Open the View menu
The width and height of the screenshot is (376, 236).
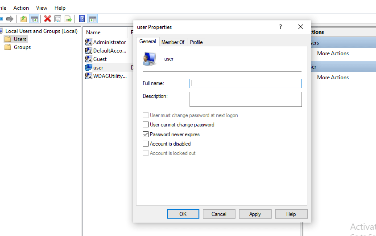[41, 8]
